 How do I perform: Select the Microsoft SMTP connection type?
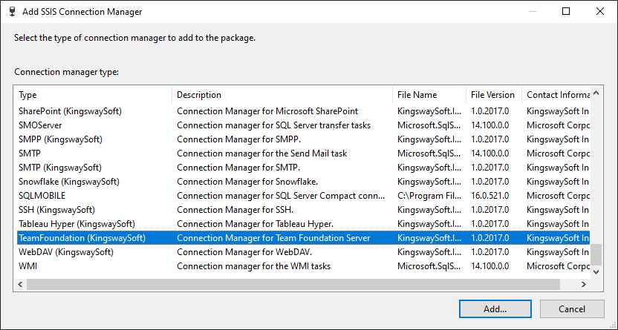click(30, 154)
